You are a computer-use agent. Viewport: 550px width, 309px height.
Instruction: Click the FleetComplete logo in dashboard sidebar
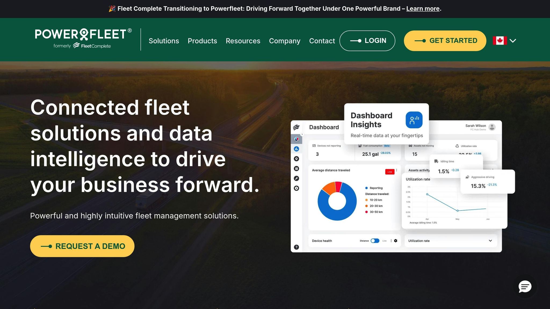[x=296, y=127]
